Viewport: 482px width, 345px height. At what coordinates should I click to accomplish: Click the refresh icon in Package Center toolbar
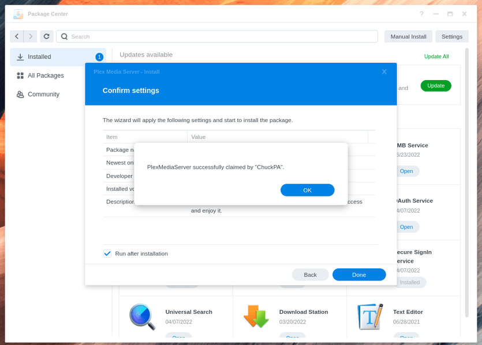click(x=46, y=36)
